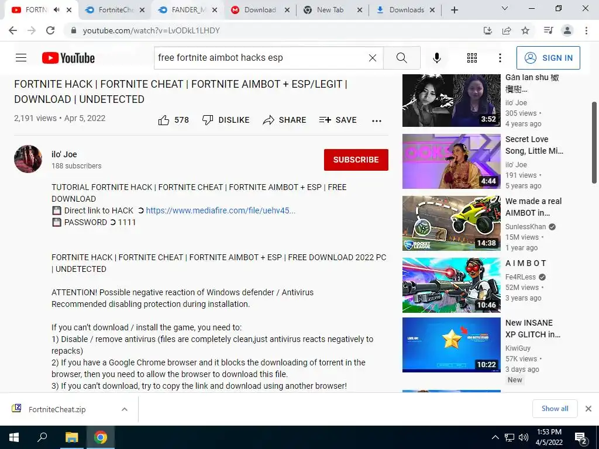
Task: Click Show all downloads
Action: click(x=555, y=409)
